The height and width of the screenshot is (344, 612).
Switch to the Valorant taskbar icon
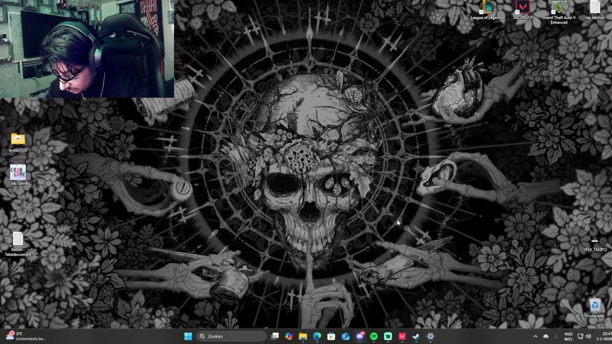tap(402, 336)
